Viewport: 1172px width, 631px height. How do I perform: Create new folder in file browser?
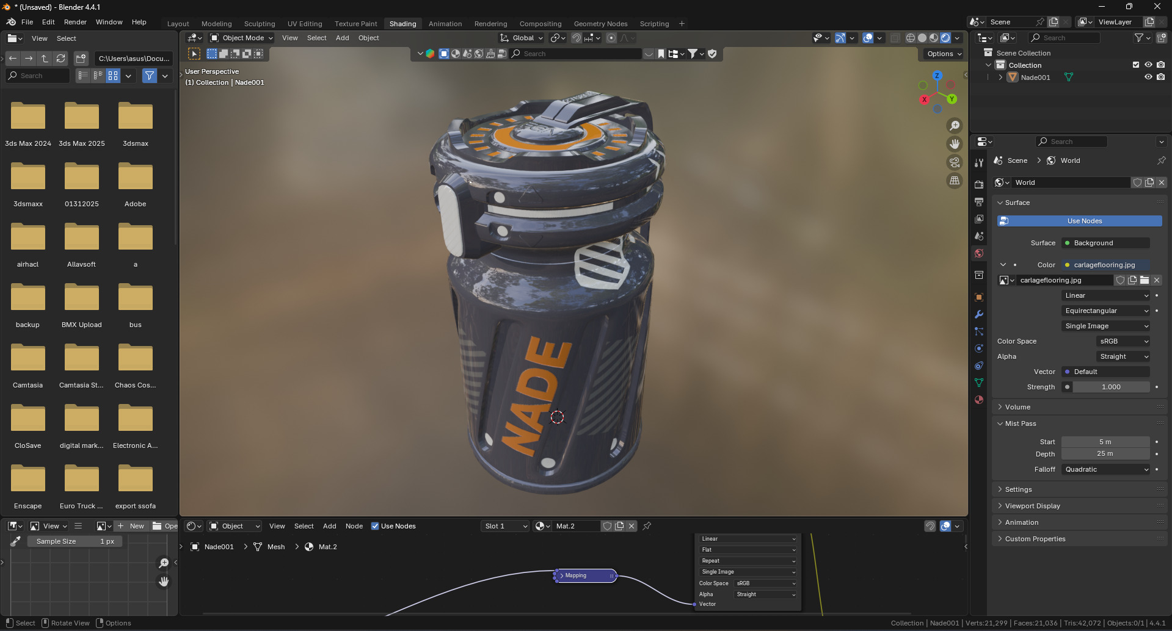point(81,59)
